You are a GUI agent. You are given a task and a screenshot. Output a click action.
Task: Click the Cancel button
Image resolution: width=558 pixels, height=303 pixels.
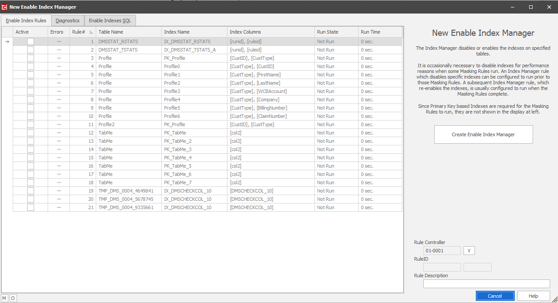[495, 296]
